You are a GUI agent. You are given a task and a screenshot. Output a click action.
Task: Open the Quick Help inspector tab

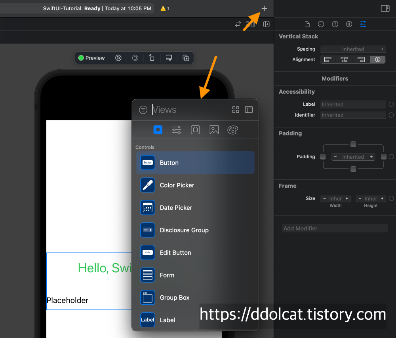tap(335, 24)
